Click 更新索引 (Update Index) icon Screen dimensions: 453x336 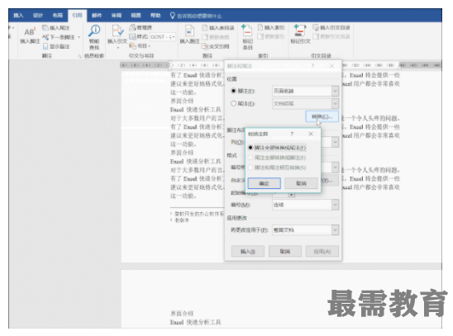coord(260,36)
